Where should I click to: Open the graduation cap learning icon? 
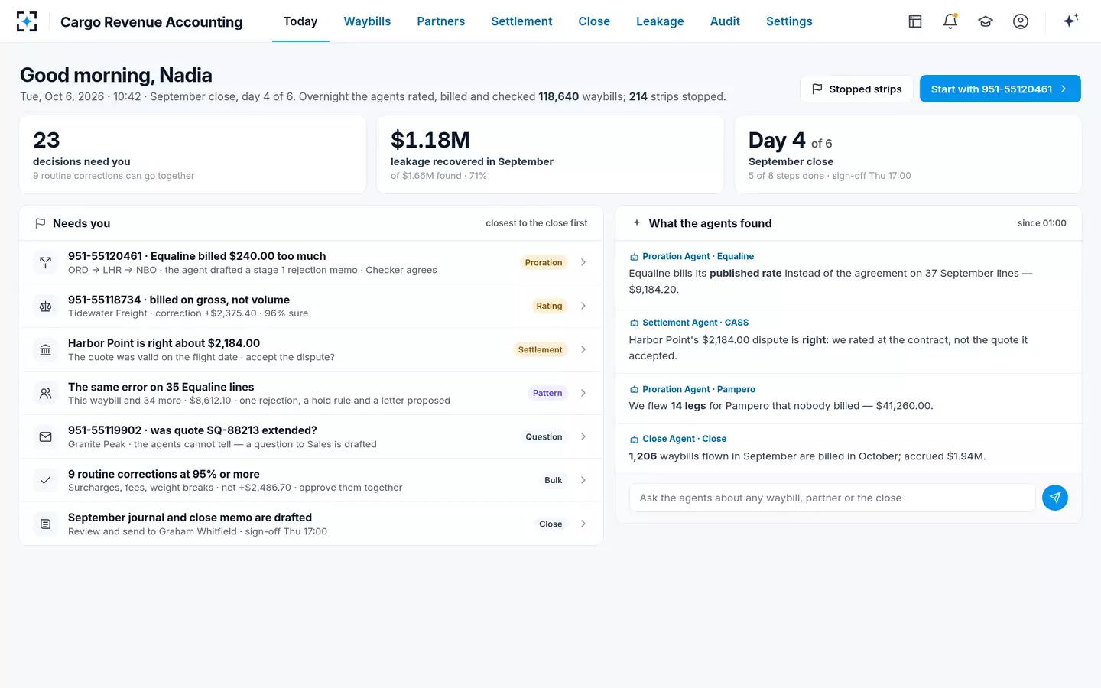[986, 21]
